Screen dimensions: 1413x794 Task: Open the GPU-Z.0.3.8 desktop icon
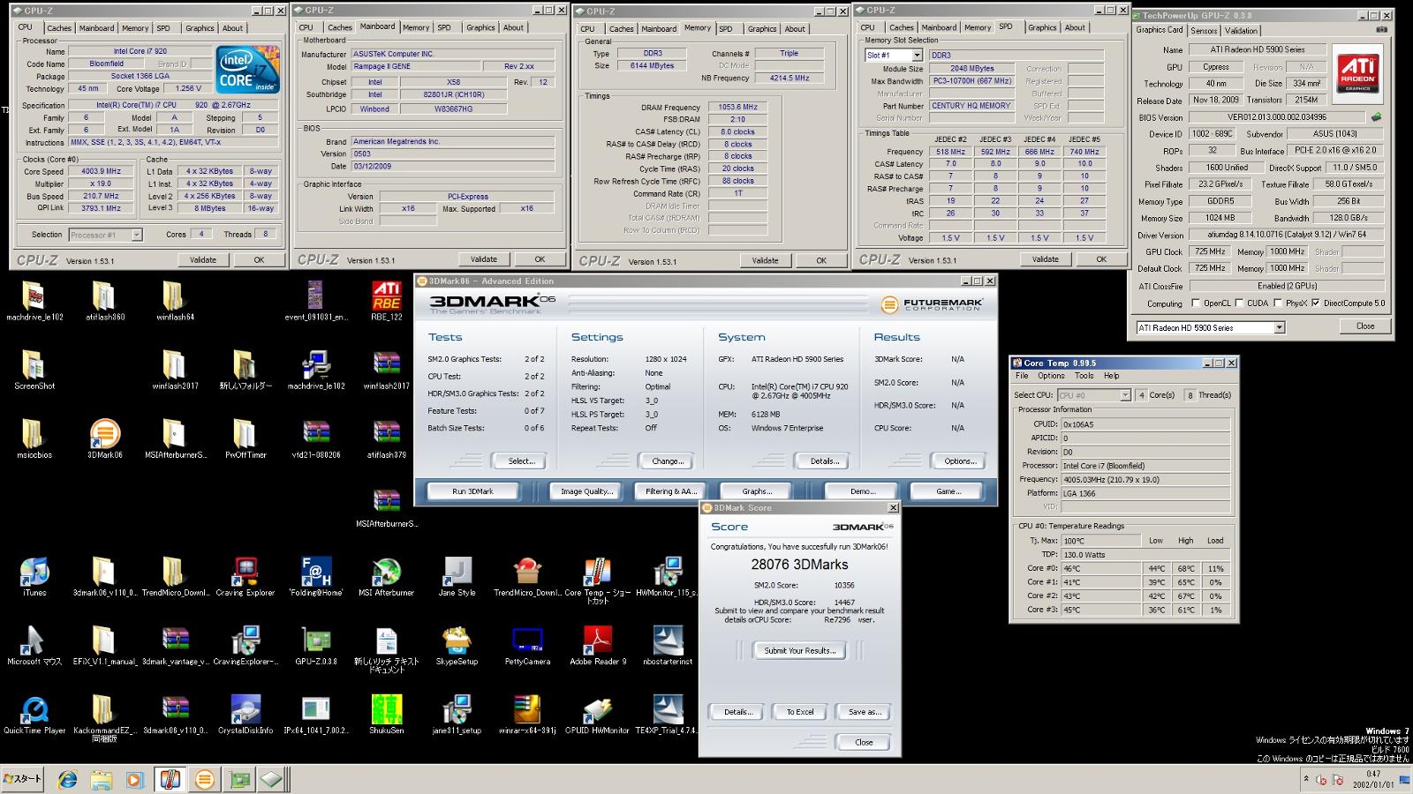pyautogui.click(x=315, y=640)
